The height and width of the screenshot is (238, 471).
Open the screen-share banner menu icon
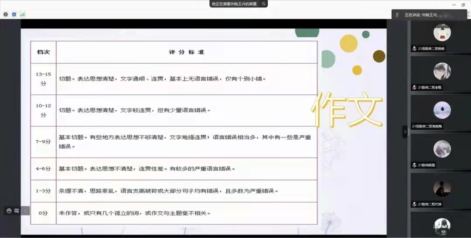263,4
